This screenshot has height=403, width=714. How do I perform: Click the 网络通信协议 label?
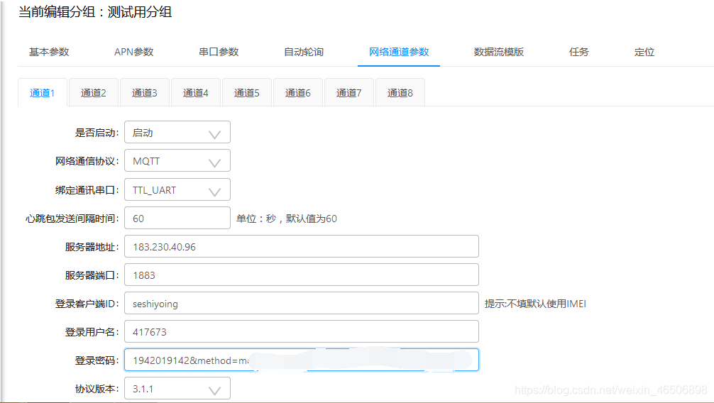point(87,161)
